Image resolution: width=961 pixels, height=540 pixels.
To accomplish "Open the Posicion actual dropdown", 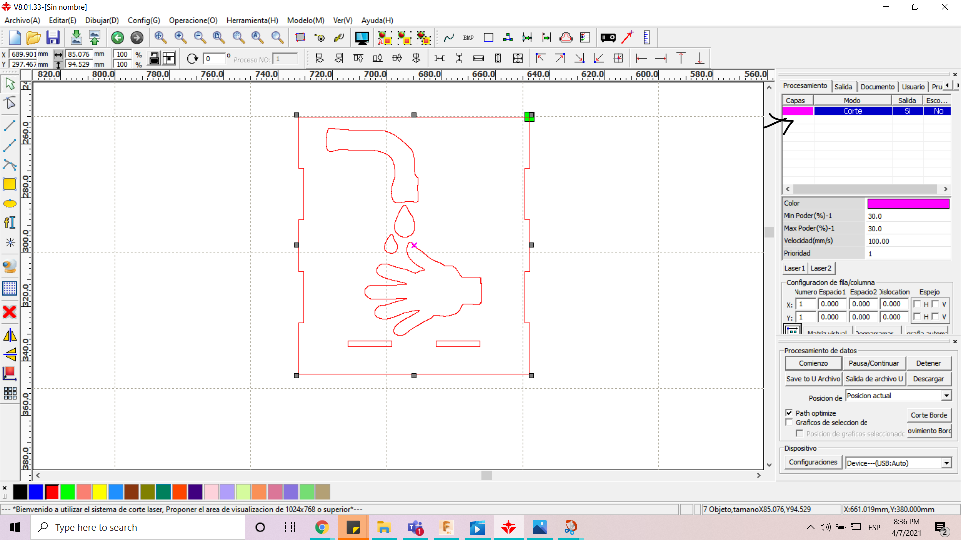I will click(x=946, y=396).
